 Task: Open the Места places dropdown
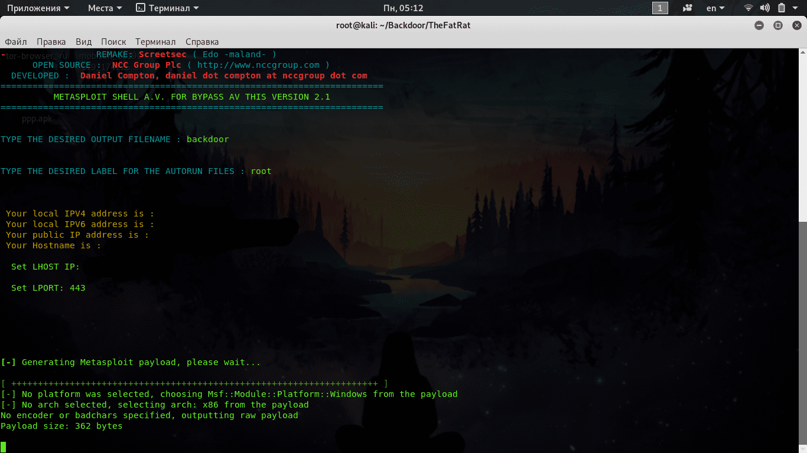[105, 8]
